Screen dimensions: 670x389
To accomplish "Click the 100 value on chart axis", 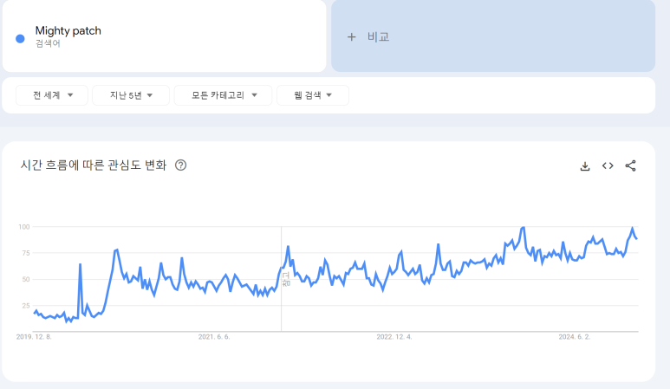I will pyautogui.click(x=24, y=227).
